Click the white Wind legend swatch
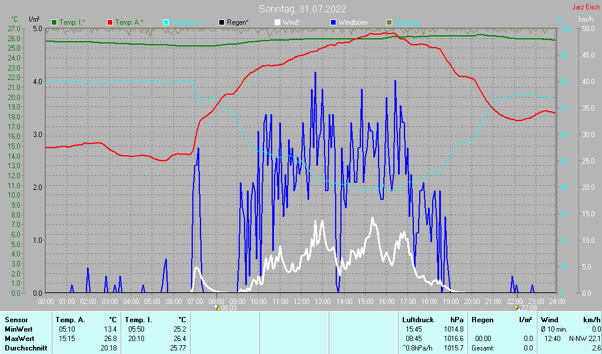602x354 pixels. click(x=277, y=23)
